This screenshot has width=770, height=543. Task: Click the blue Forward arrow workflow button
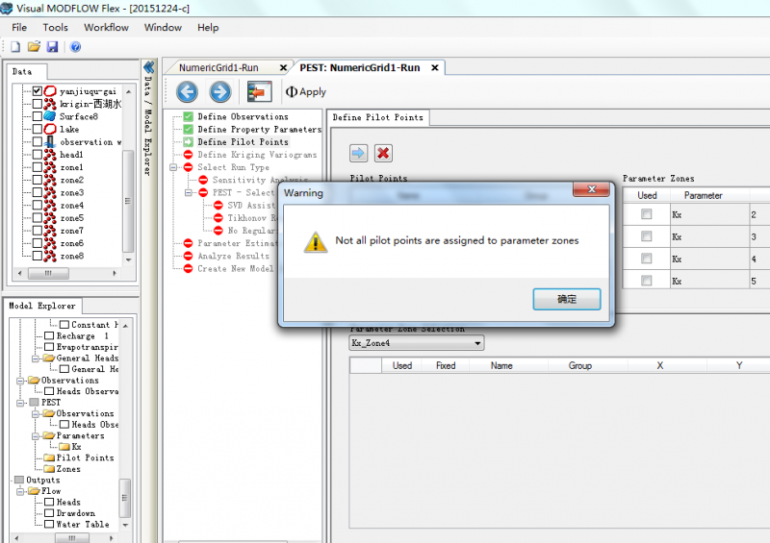(220, 91)
